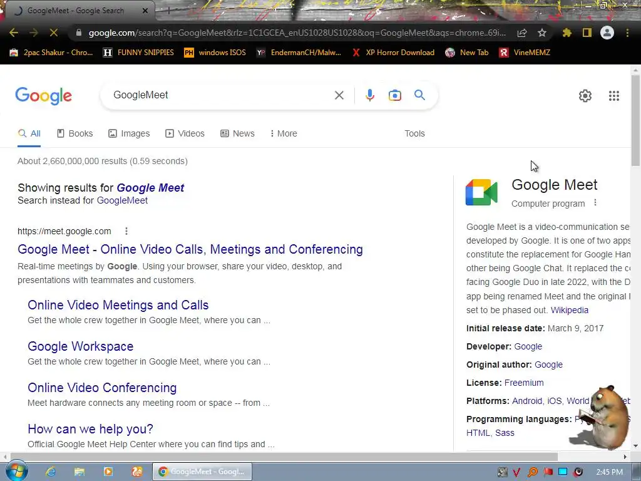Open Google Workspace sitelink
Image resolution: width=641 pixels, height=481 pixels.
point(81,346)
